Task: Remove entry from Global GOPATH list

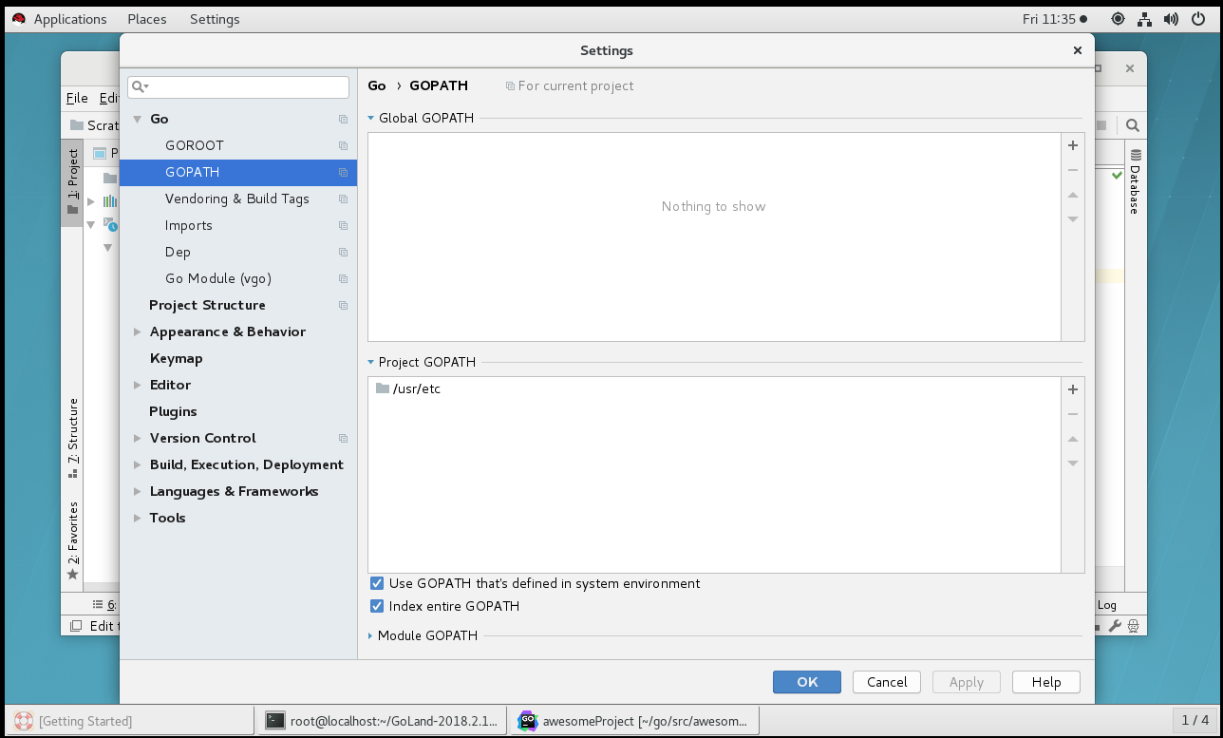Action: point(1073,170)
